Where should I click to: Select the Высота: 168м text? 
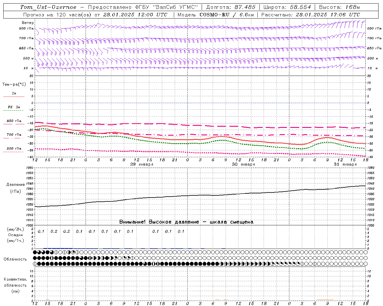coord(339,7)
